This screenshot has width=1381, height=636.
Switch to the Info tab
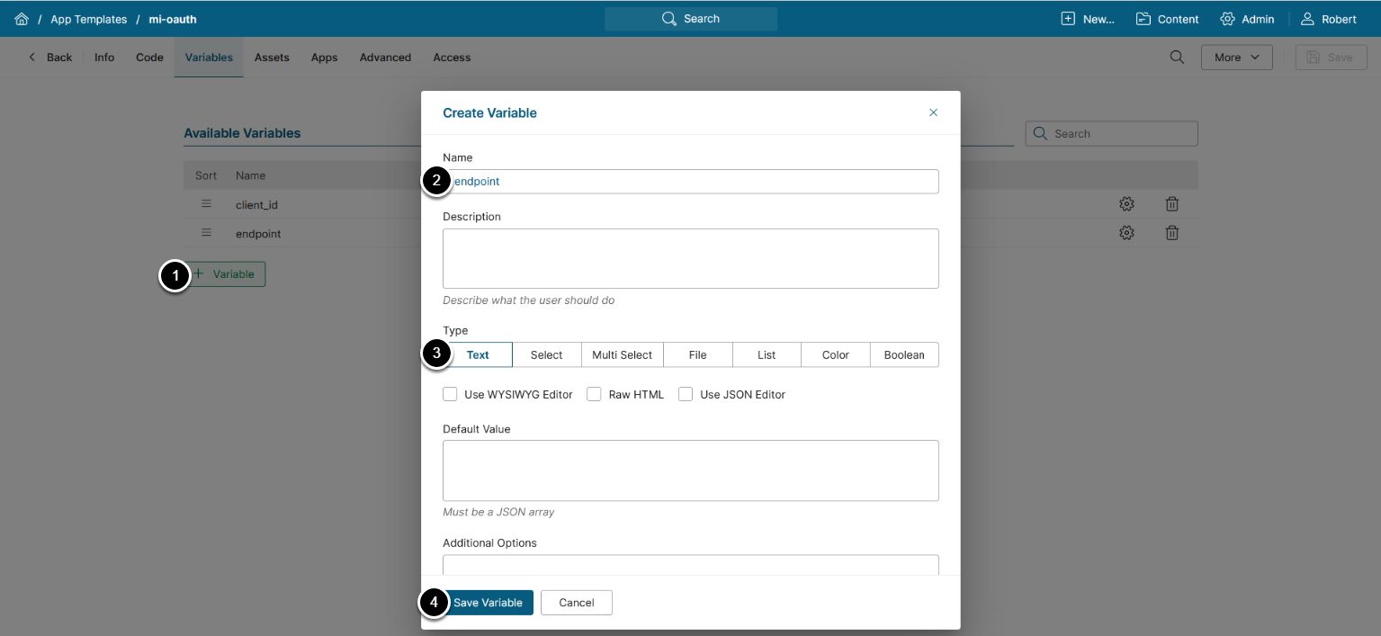click(104, 58)
